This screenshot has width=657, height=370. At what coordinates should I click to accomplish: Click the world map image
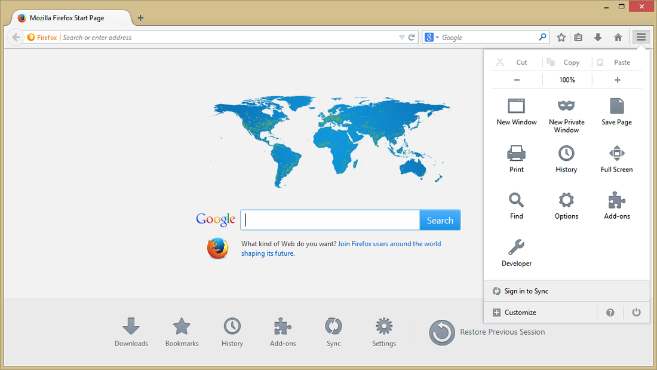click(329, 142)
